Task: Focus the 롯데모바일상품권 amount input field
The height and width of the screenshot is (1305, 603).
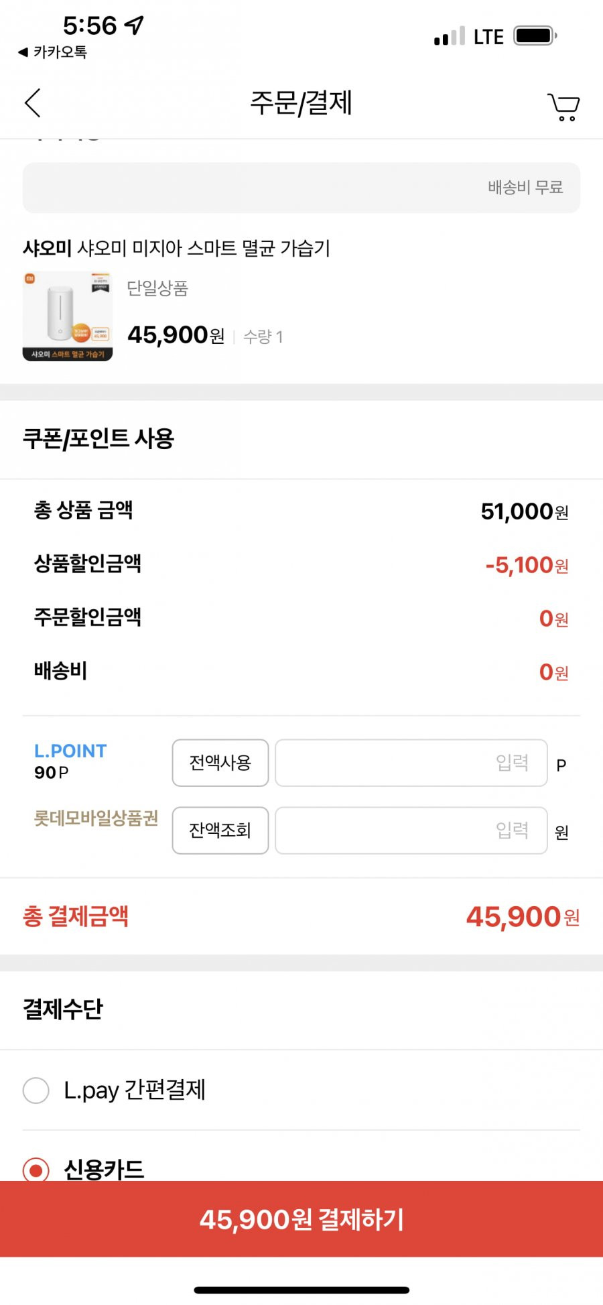Action: coord(411,830)
